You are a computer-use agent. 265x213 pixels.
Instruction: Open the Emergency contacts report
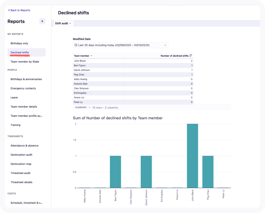pos(23,89)
